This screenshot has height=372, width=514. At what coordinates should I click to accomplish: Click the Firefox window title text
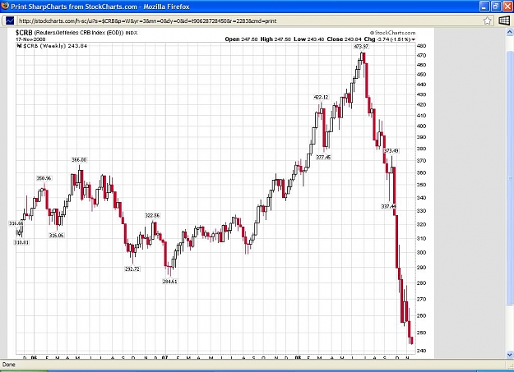click(100, 7)
